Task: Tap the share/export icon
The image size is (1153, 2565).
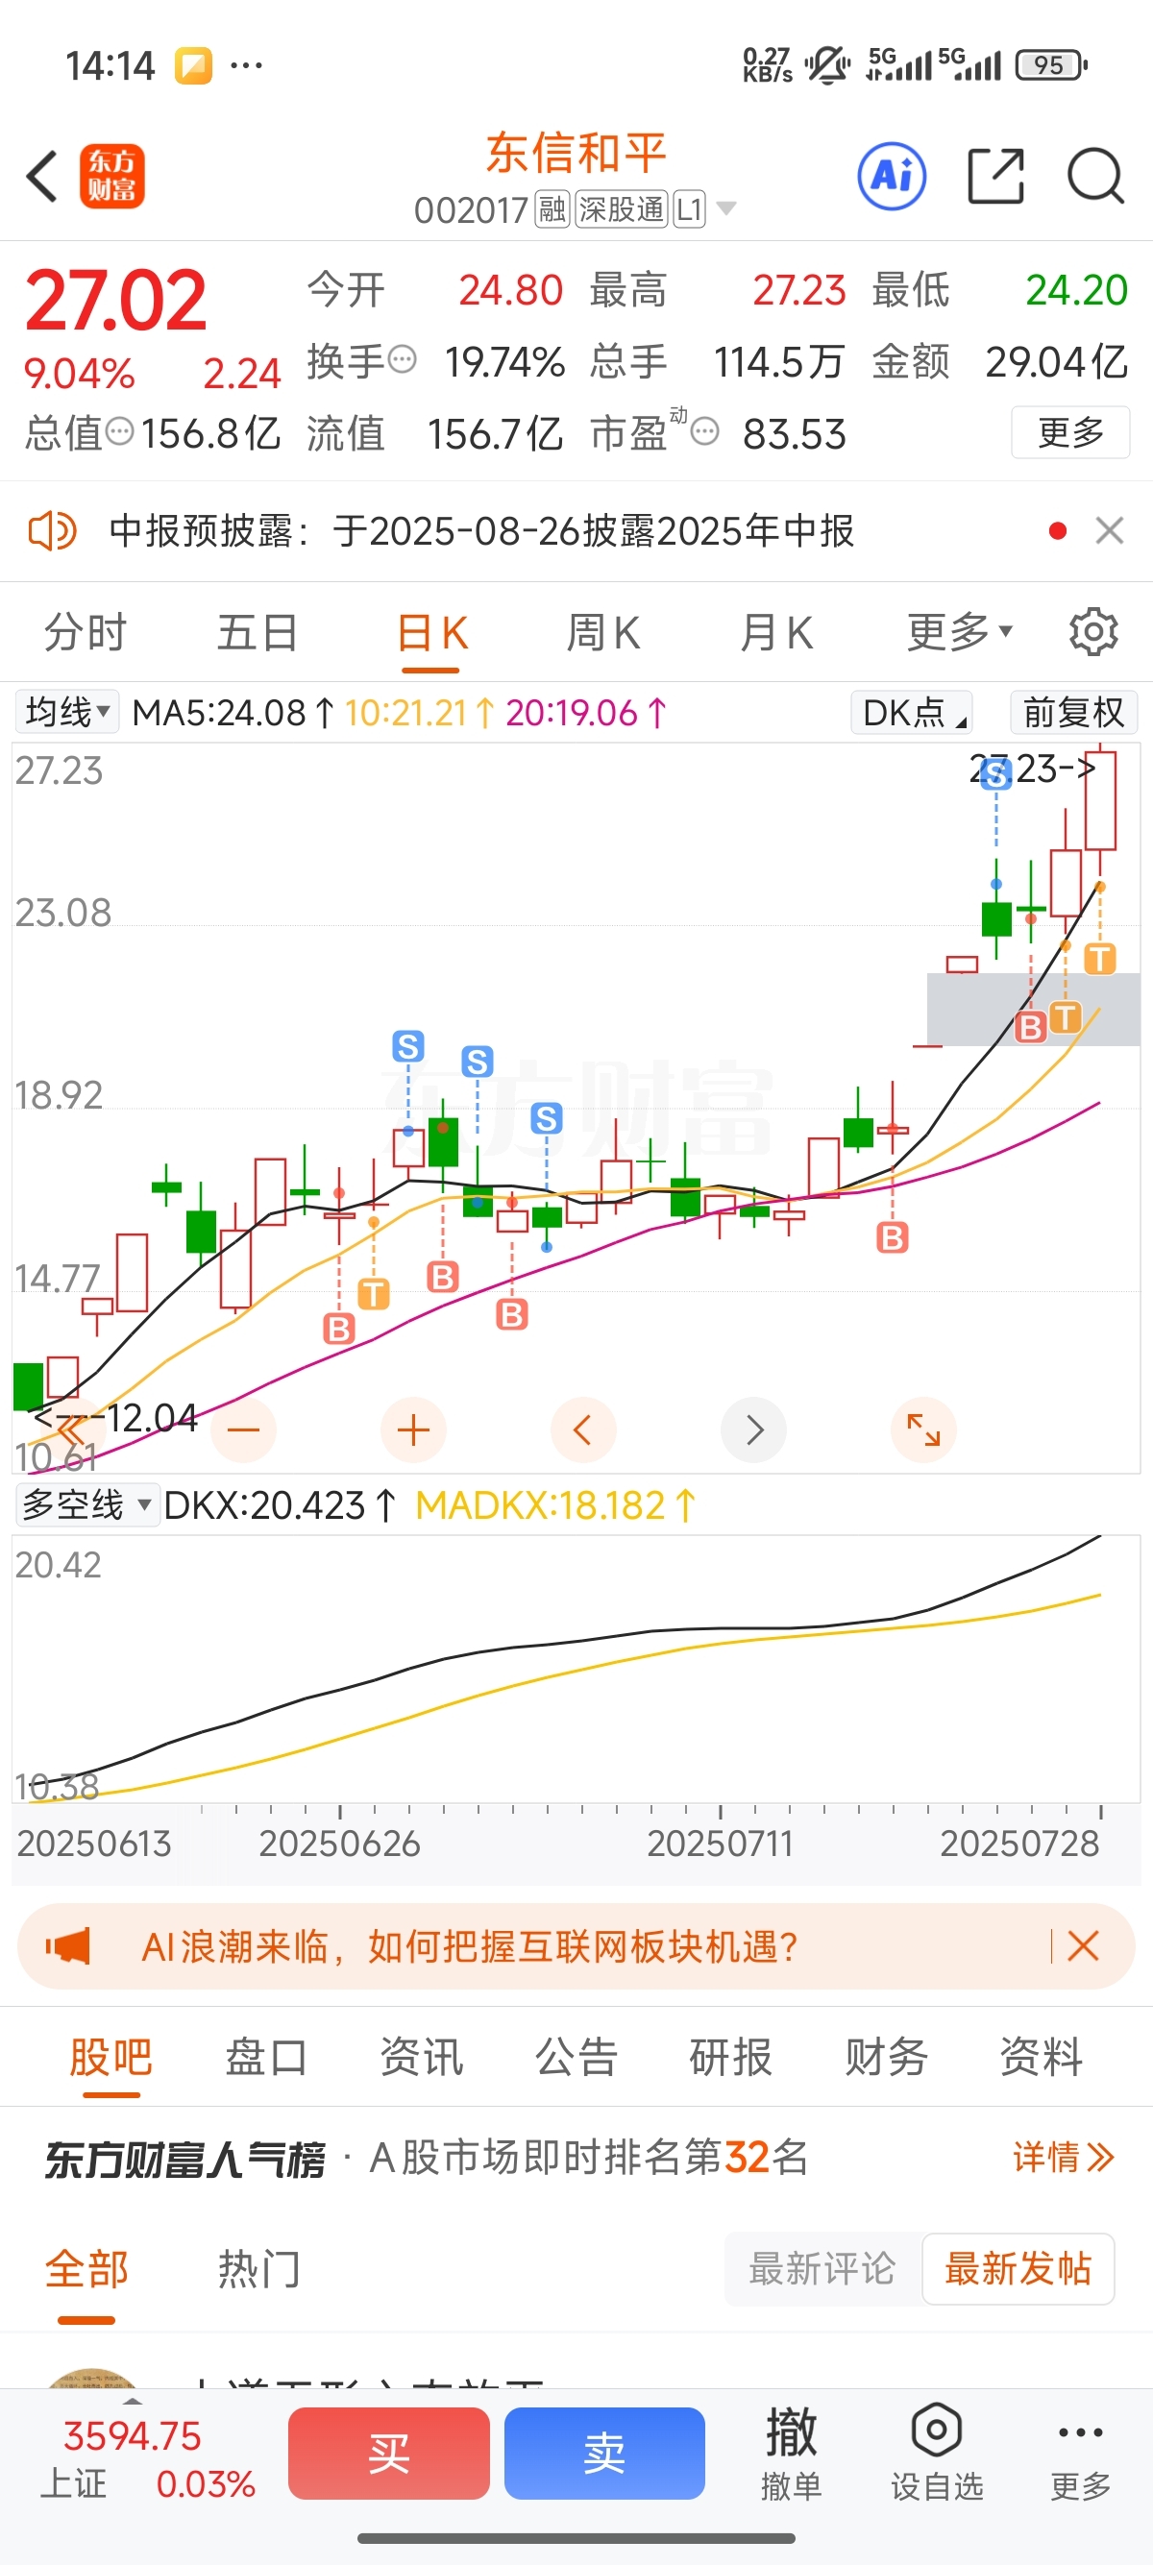Action: click(x=995, y=176)
